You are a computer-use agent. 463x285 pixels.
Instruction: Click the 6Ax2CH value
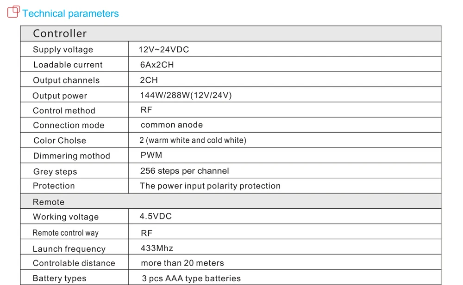click(x=157, y=65)
